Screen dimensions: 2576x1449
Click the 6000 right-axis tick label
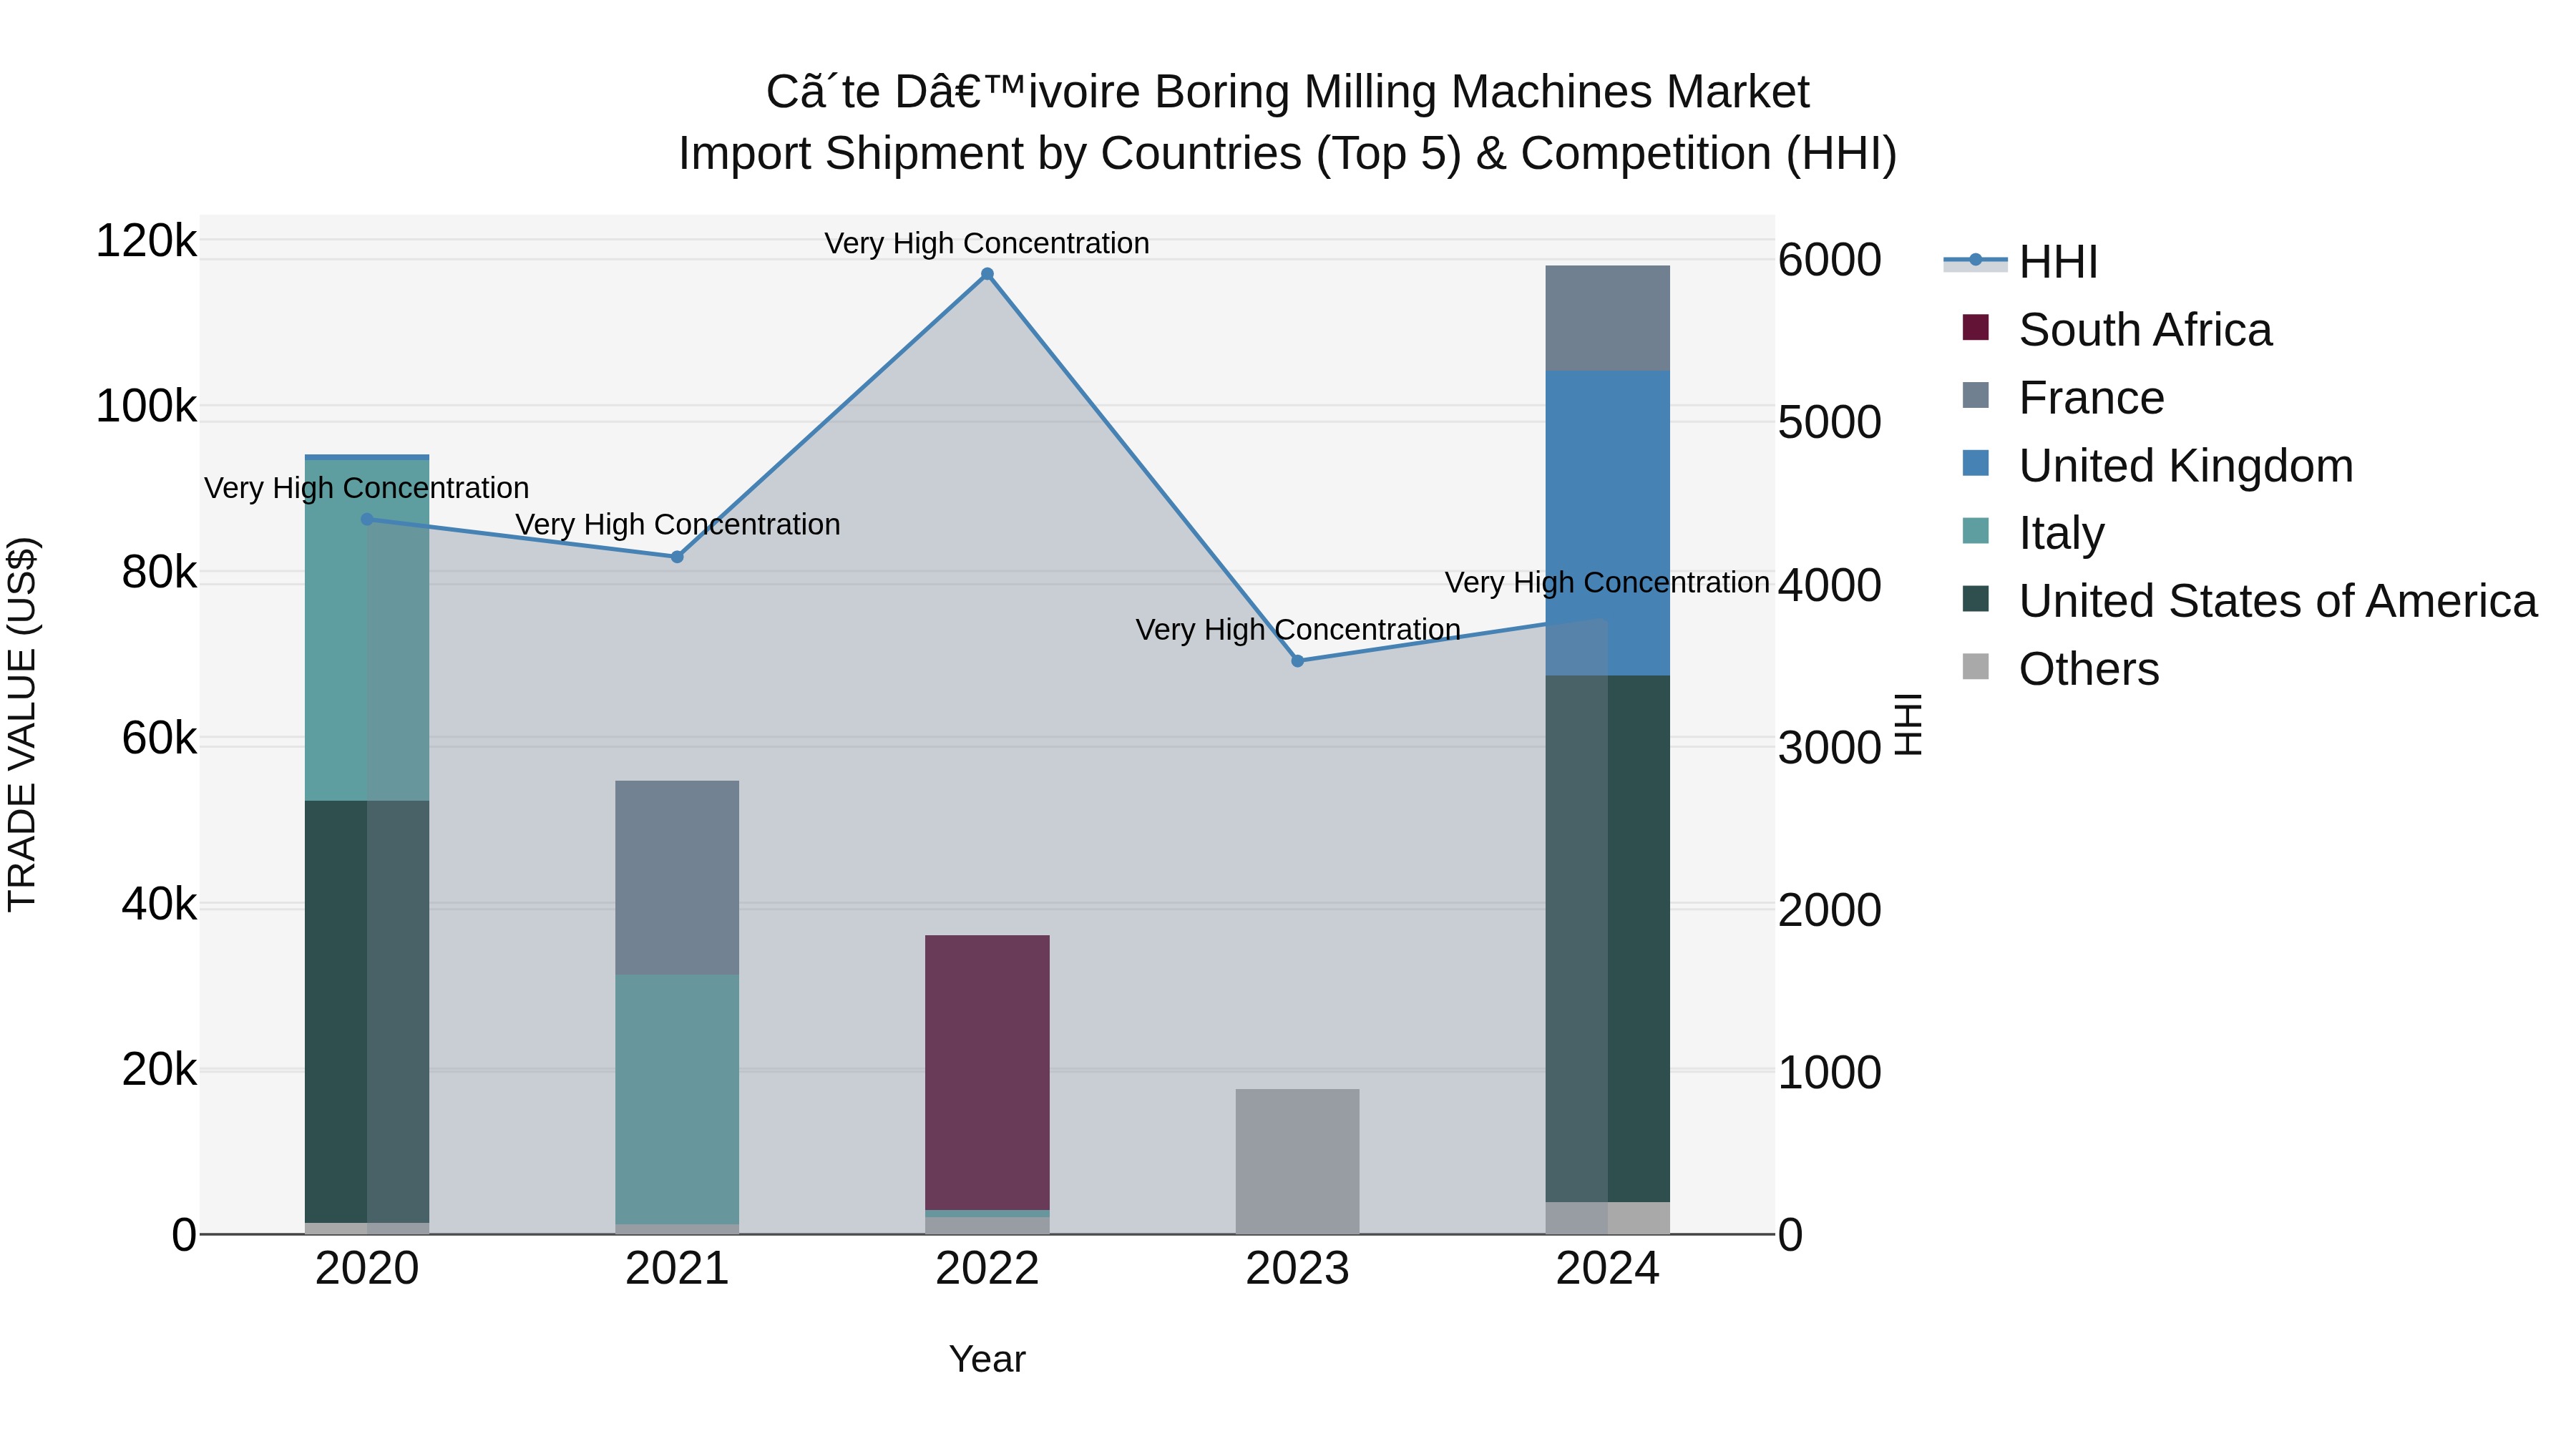(1830, 260)
